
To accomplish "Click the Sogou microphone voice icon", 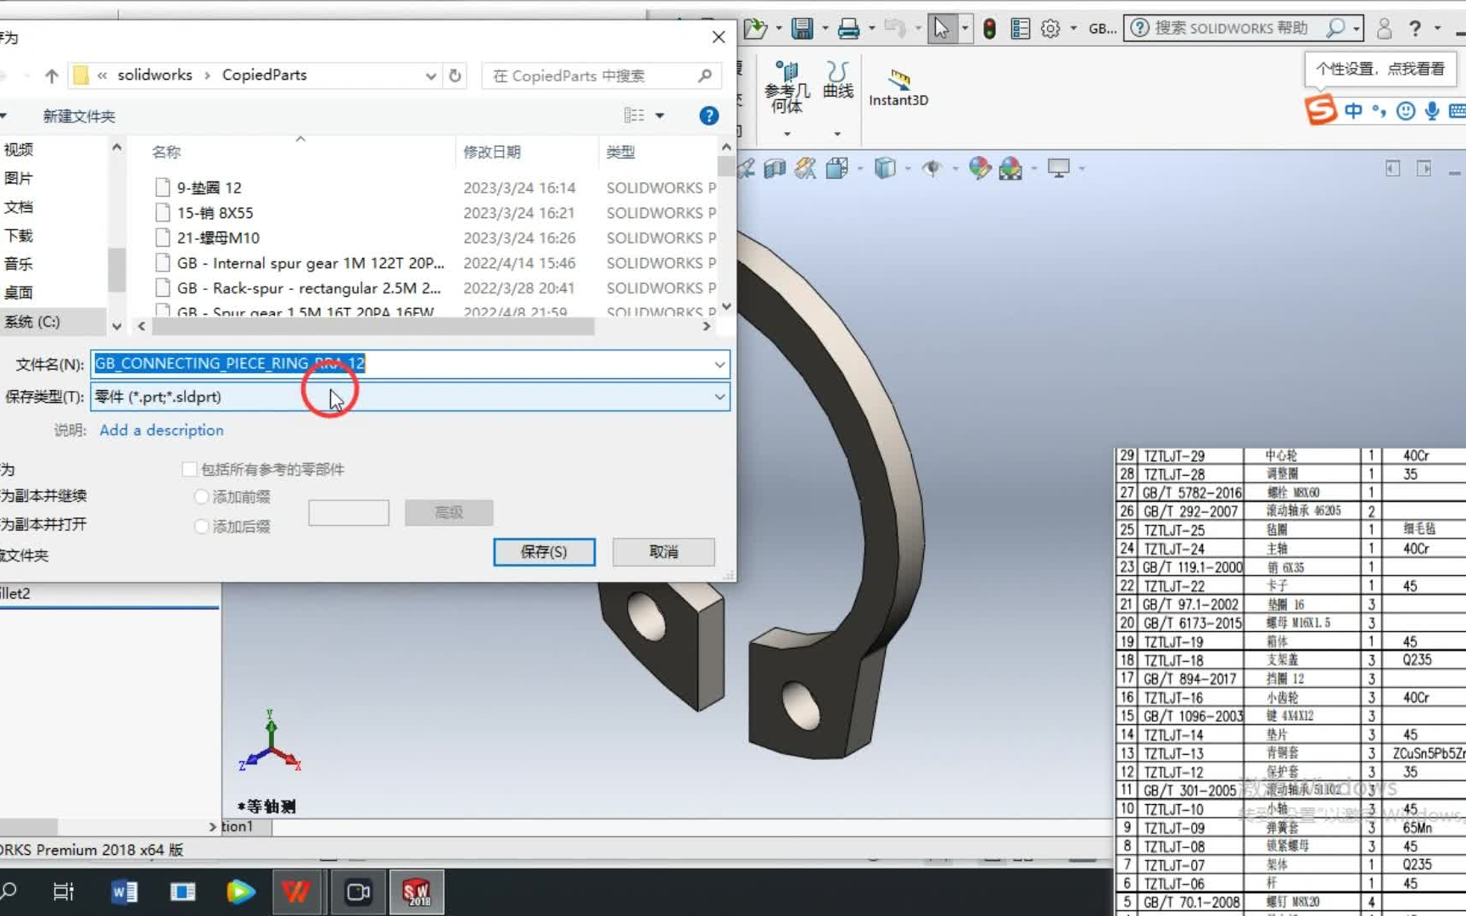I will pos(1432,111).
